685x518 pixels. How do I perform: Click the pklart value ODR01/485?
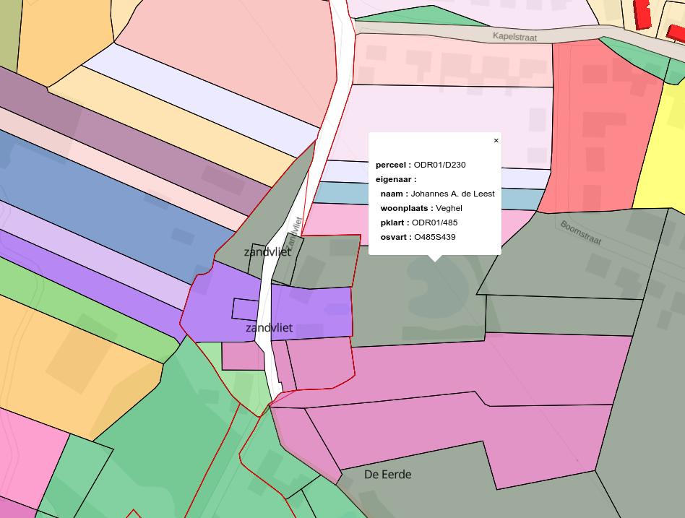[434, 223]
